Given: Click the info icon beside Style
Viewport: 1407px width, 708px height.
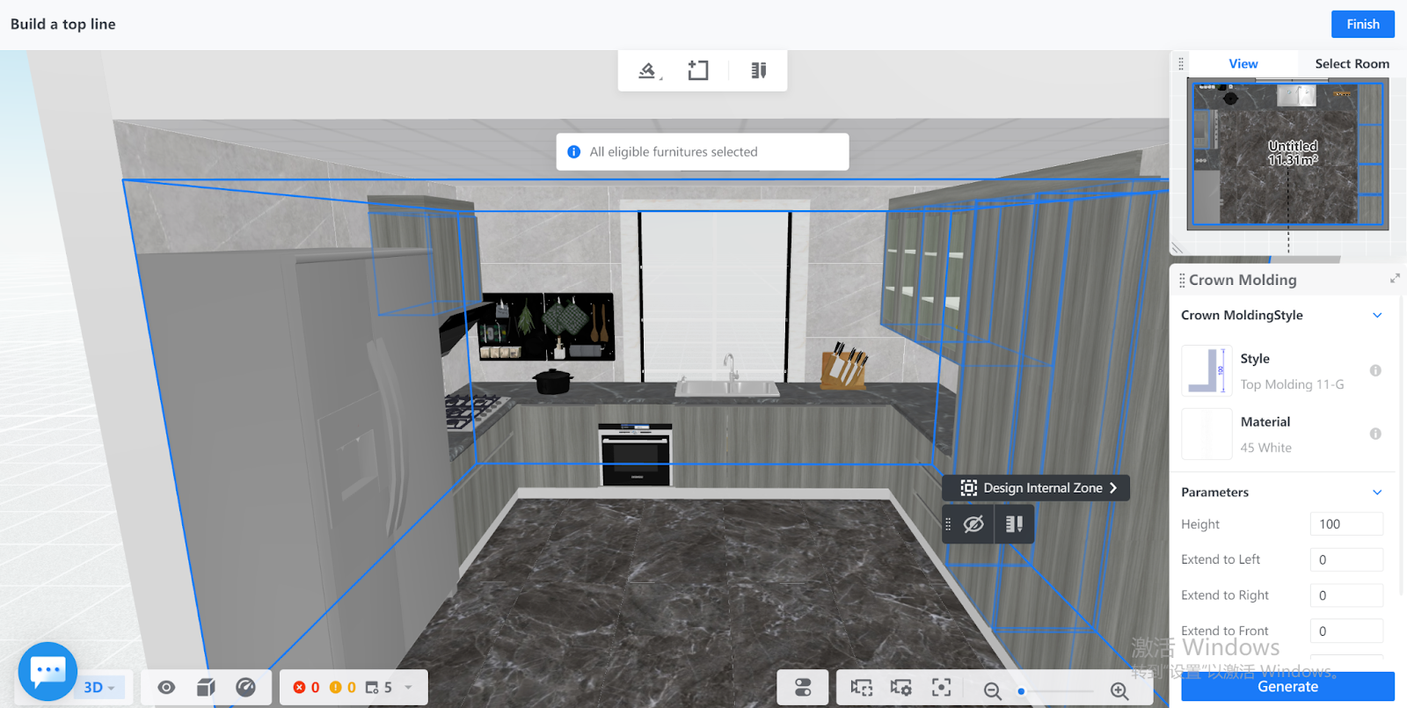Looking at the screenshot, I should [1375, 370].
